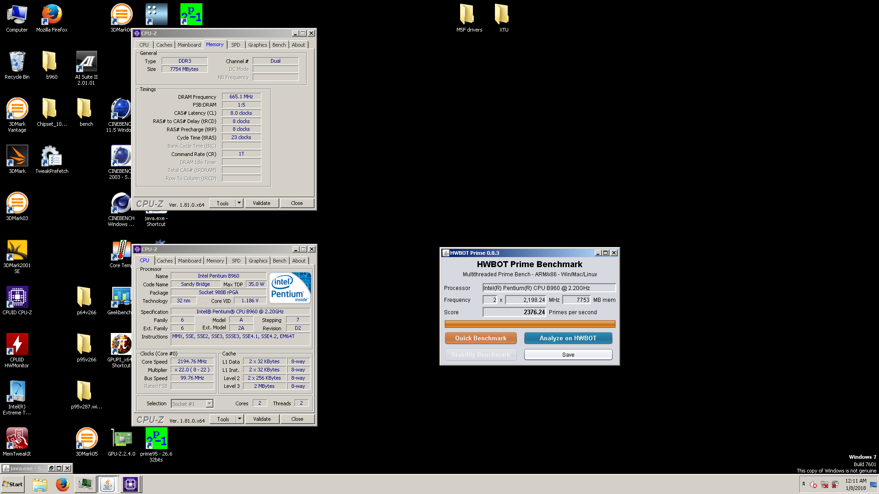Image resolution: width=879 pixels, height=494 pixels.
Task: Open CPUID CPU-Z desktop shortcut
Action: click(x=17, y=301)
